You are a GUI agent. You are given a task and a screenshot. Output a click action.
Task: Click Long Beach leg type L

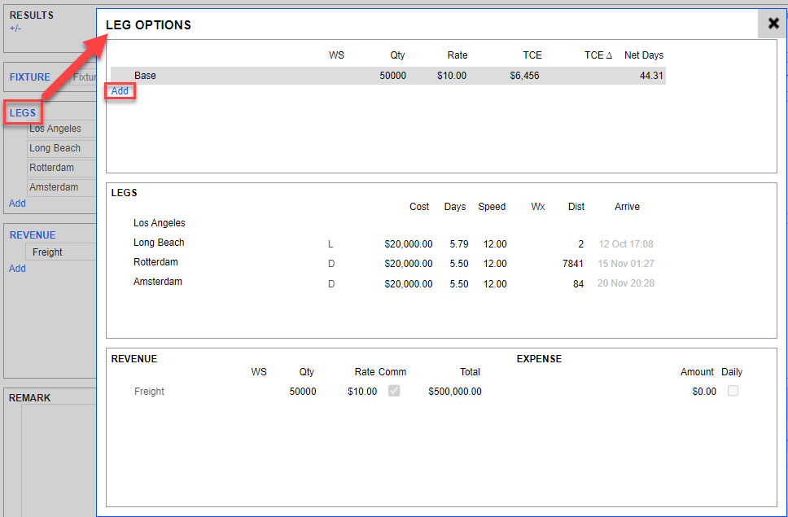click(x=331, y=243)
